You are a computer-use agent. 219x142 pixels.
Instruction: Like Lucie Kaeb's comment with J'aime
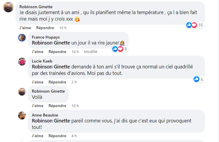(x=37, y=82)
